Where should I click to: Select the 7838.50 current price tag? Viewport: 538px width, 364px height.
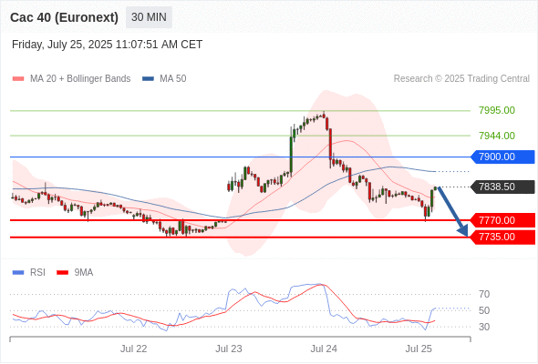502,187
